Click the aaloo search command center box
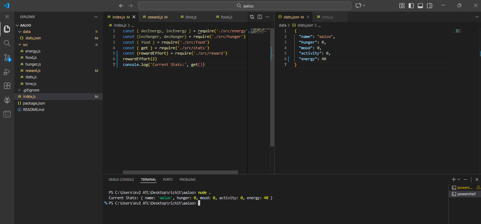Image resolution: width=481 pixels, height=224 pixels. pyautogui.click(x=244, y=6)
